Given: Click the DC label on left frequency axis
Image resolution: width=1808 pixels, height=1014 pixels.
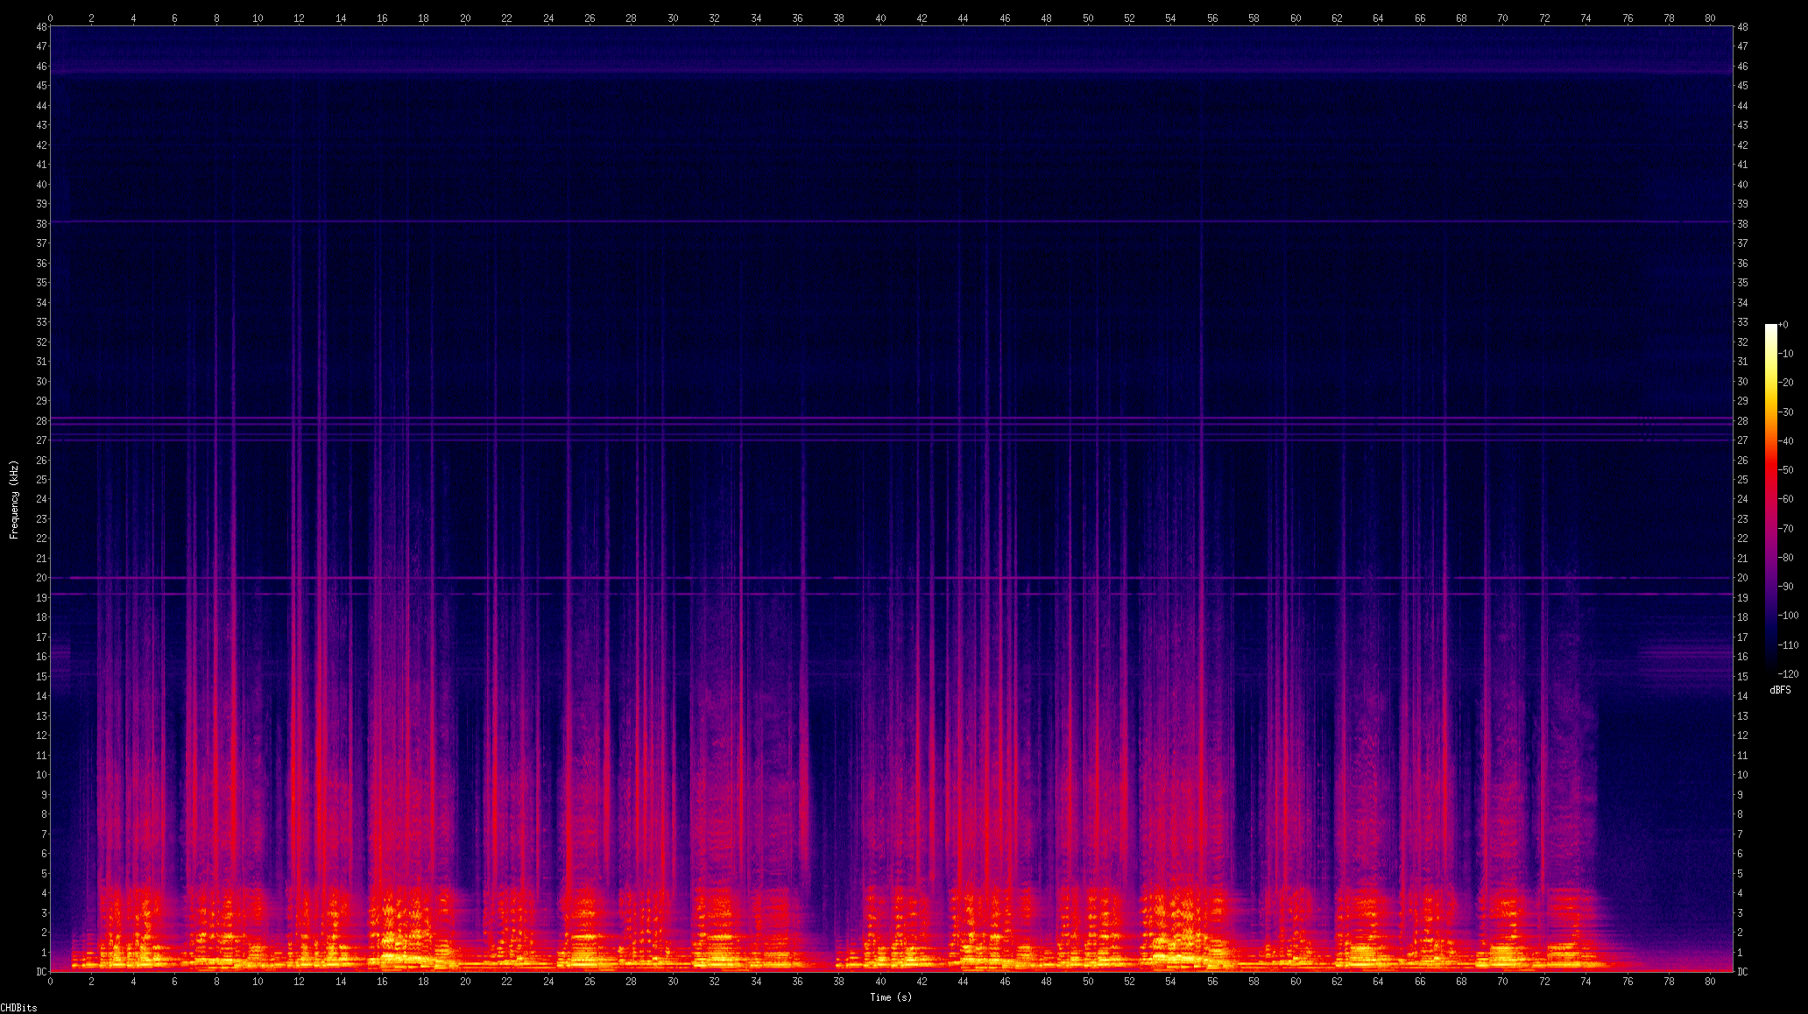Looking at the screenshot, I should (x=41, y=972).
